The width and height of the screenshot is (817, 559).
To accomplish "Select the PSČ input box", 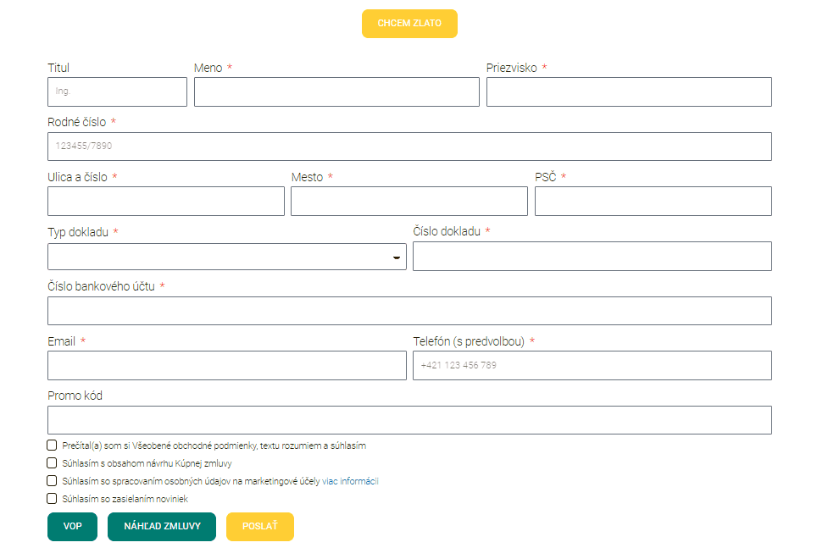I will pyautogui.click(x=653, y=201).
